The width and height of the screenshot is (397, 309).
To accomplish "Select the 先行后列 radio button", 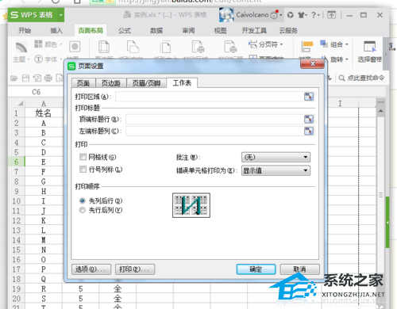I will (83, 210).
